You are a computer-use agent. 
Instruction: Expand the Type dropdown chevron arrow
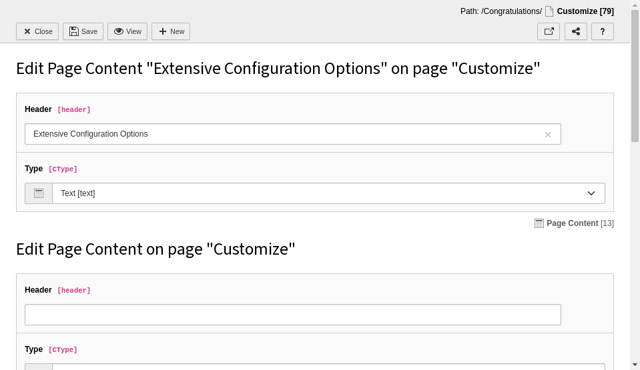[591, 193]
